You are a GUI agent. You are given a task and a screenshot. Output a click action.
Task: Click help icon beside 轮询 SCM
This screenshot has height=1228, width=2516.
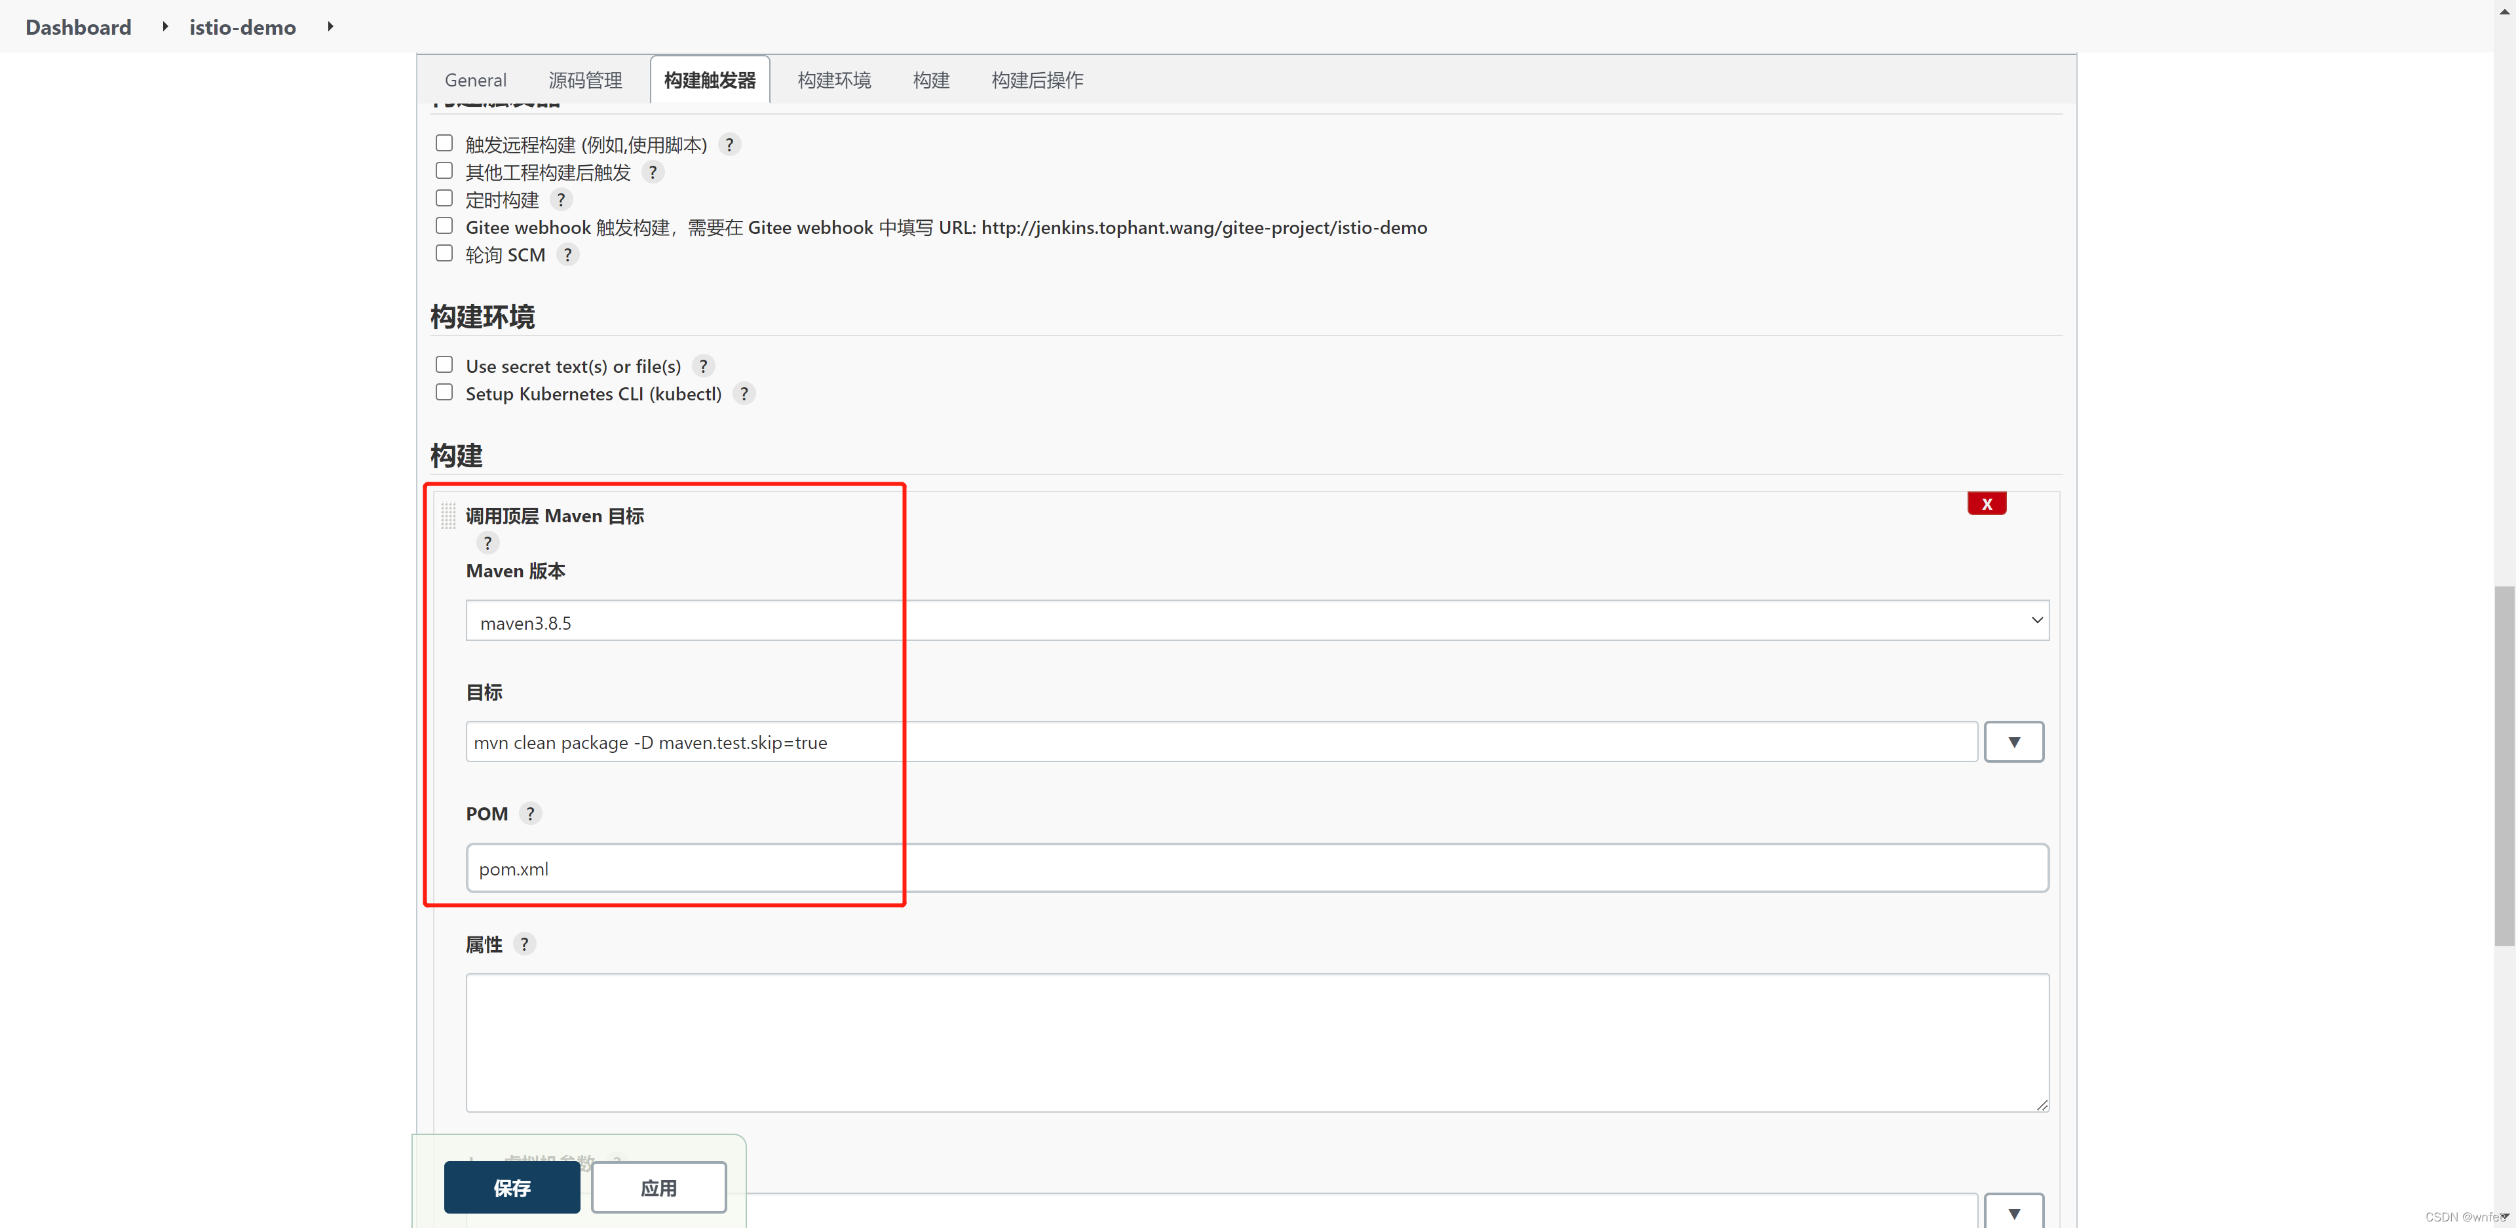pos(567,255)
